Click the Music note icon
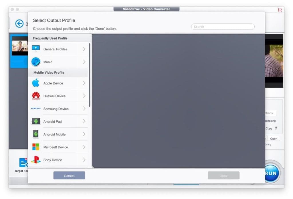Image resolution: width=293 pixels, height=199 pixels. 36,62
